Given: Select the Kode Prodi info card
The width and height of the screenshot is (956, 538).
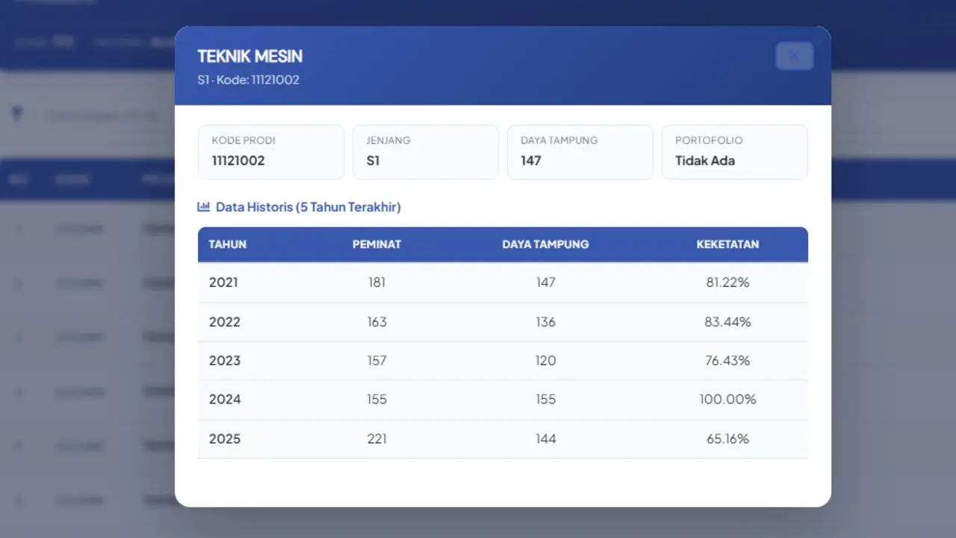Looking at the screenshot, I should [x=271, y=152].
